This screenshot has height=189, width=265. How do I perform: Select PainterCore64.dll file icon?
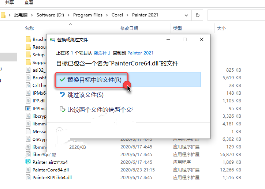click(x=28, y=170)
